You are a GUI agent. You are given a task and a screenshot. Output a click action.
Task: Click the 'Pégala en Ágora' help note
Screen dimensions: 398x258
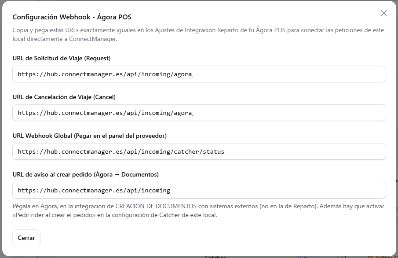198,210
